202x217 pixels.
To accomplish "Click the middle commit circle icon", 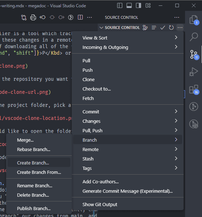I will (52, 17).
